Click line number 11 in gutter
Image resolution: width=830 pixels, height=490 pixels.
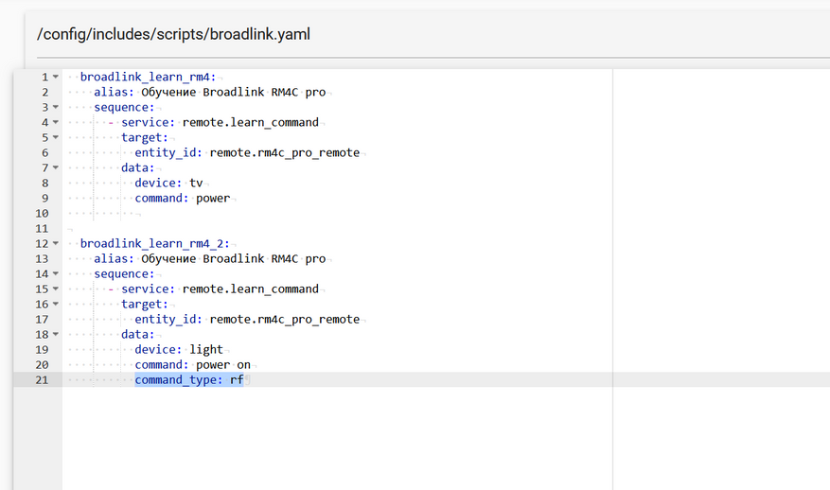point(42,229)
